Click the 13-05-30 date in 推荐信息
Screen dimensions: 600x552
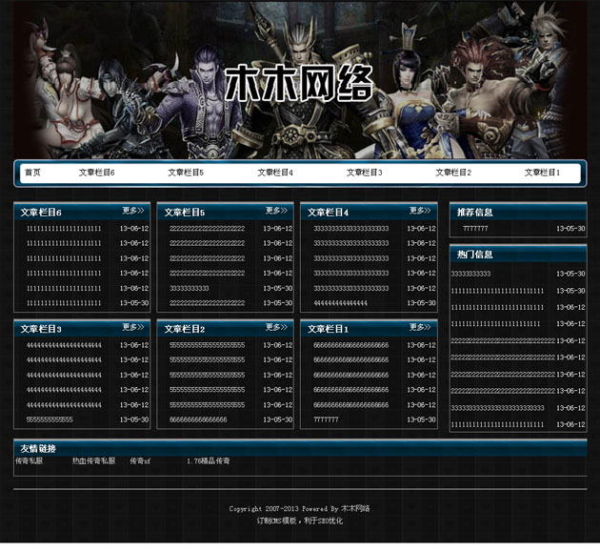pyautogui.click(x=570, y=228)
